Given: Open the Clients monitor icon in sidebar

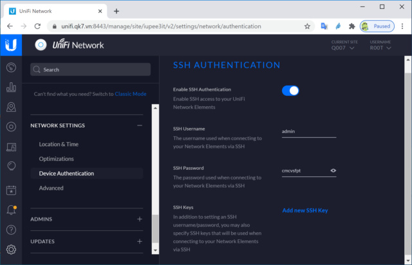Looking at the screenshot, I should pyautogui.click(x=11, y=147).
